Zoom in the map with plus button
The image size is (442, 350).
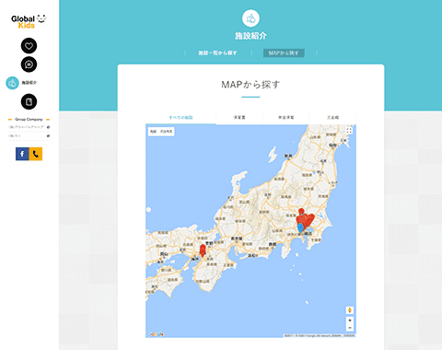[350, 320]
